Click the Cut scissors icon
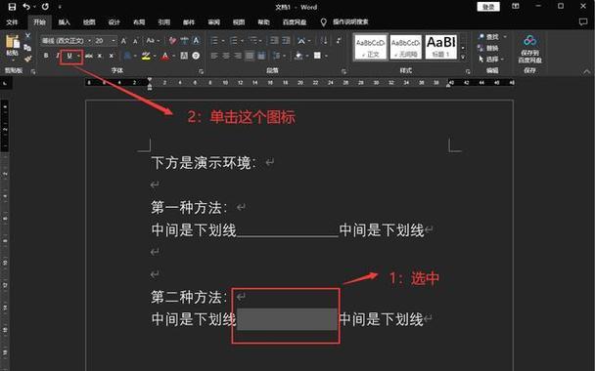Screen dimensions: 595x371 27,35
